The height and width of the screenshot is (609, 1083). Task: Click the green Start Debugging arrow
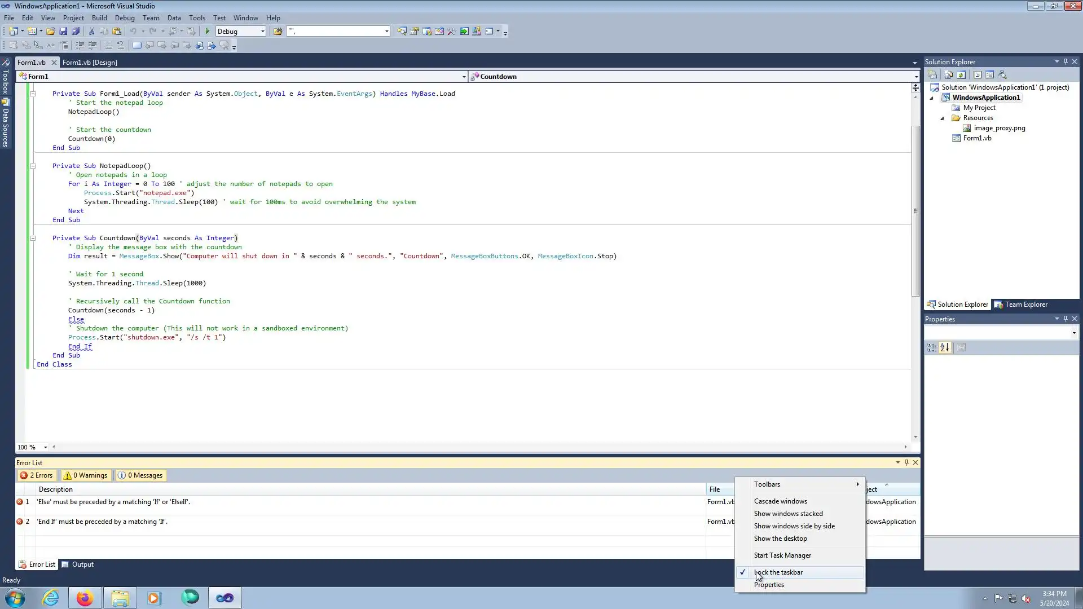click(207, 32)
